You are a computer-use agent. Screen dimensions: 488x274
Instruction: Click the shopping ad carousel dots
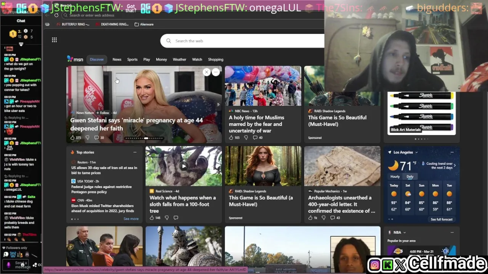click(422, 139)
